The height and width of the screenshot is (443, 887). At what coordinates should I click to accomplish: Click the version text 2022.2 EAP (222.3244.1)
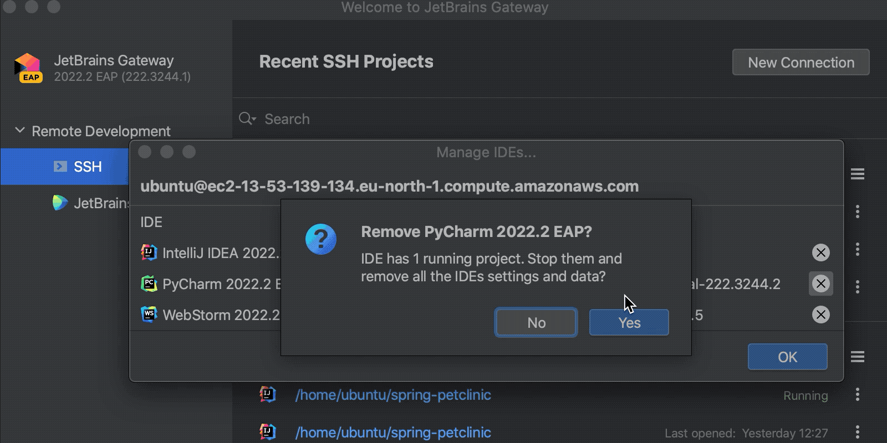coord(122,77)
